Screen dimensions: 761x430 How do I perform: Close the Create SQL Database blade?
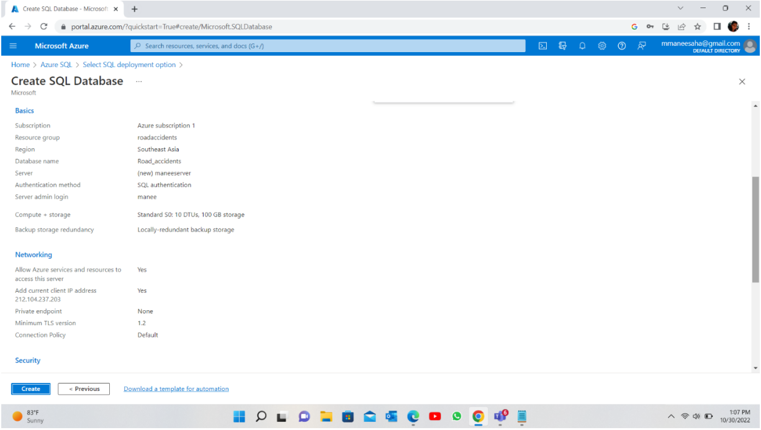pyautogui.click(x=742, y=82)
